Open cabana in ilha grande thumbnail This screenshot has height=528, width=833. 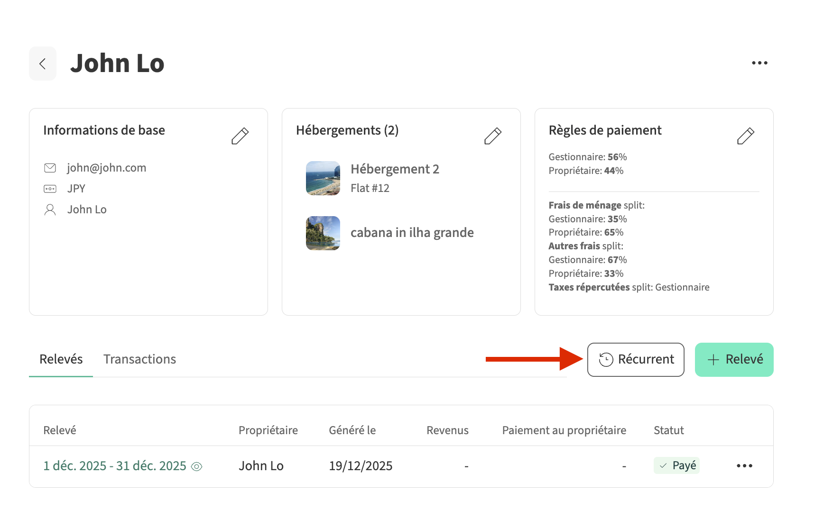coord(323,233)
